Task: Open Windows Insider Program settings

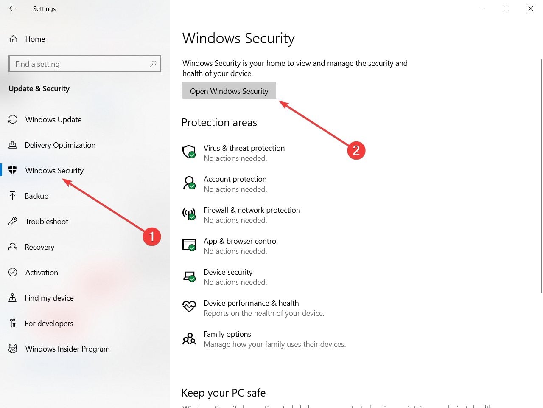Action: coord(67,349)
